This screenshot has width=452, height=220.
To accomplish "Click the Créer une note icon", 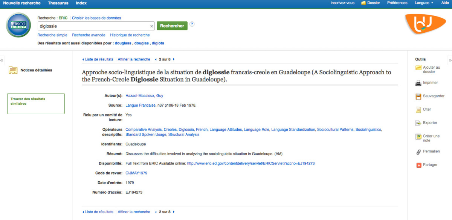I will [x=418, y=137].
